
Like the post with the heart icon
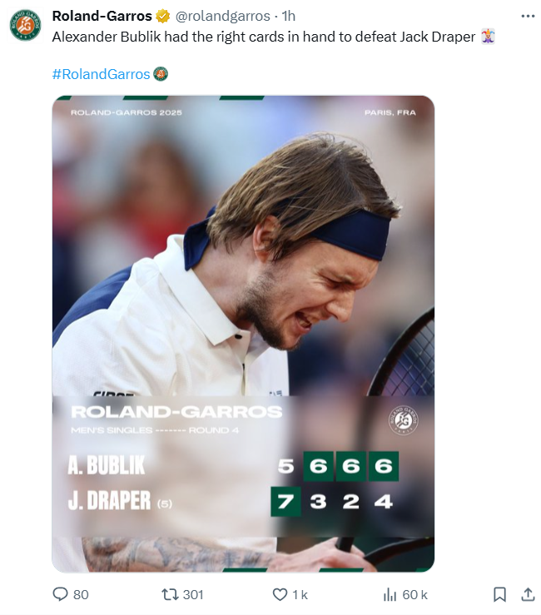coord(280,594)
